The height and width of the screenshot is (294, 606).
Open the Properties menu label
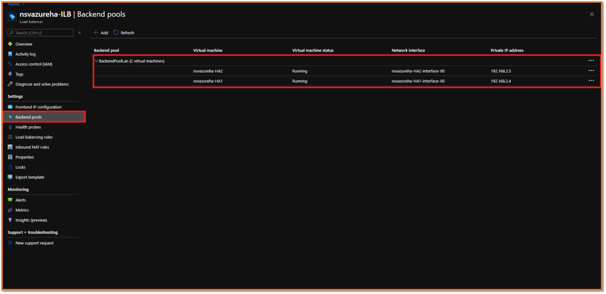pos(25,157)
